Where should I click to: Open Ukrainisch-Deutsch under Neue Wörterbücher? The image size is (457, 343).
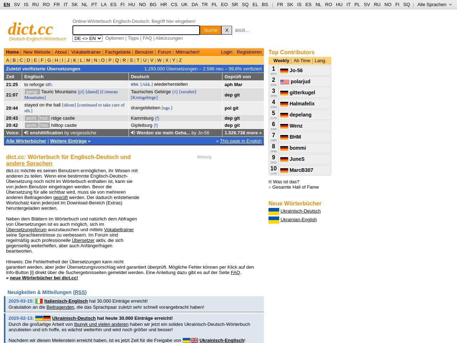(301, 211)
